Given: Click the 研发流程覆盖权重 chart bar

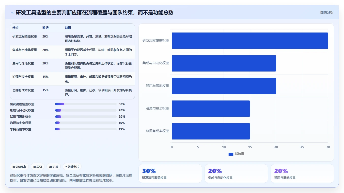Looking at the screenshot, I should (250, 41).
